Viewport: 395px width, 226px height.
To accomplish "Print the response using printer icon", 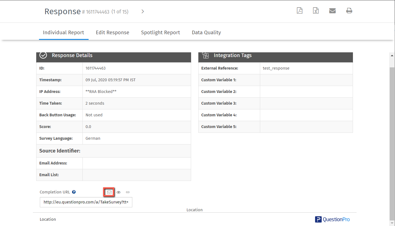I will pyautogui.click(x=349, y=11).
